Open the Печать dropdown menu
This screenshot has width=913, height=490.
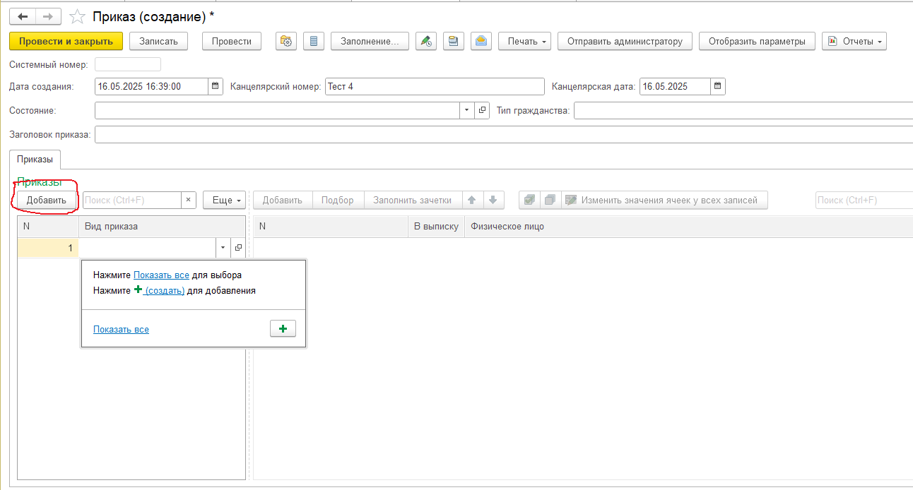pos(525,42)
